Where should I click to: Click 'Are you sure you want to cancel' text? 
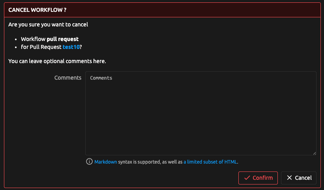pos(48,24)
